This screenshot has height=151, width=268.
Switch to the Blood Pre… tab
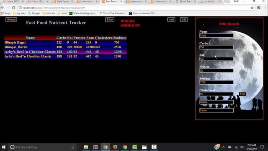pyautogui.click(x=185, y=2)
